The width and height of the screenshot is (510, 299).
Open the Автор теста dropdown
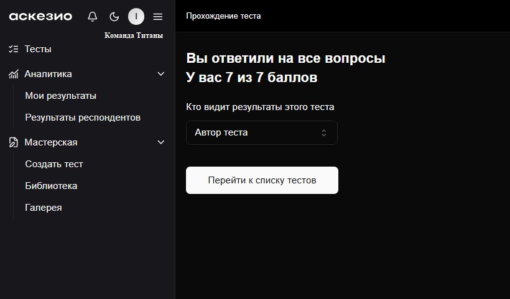click(261, 132)
